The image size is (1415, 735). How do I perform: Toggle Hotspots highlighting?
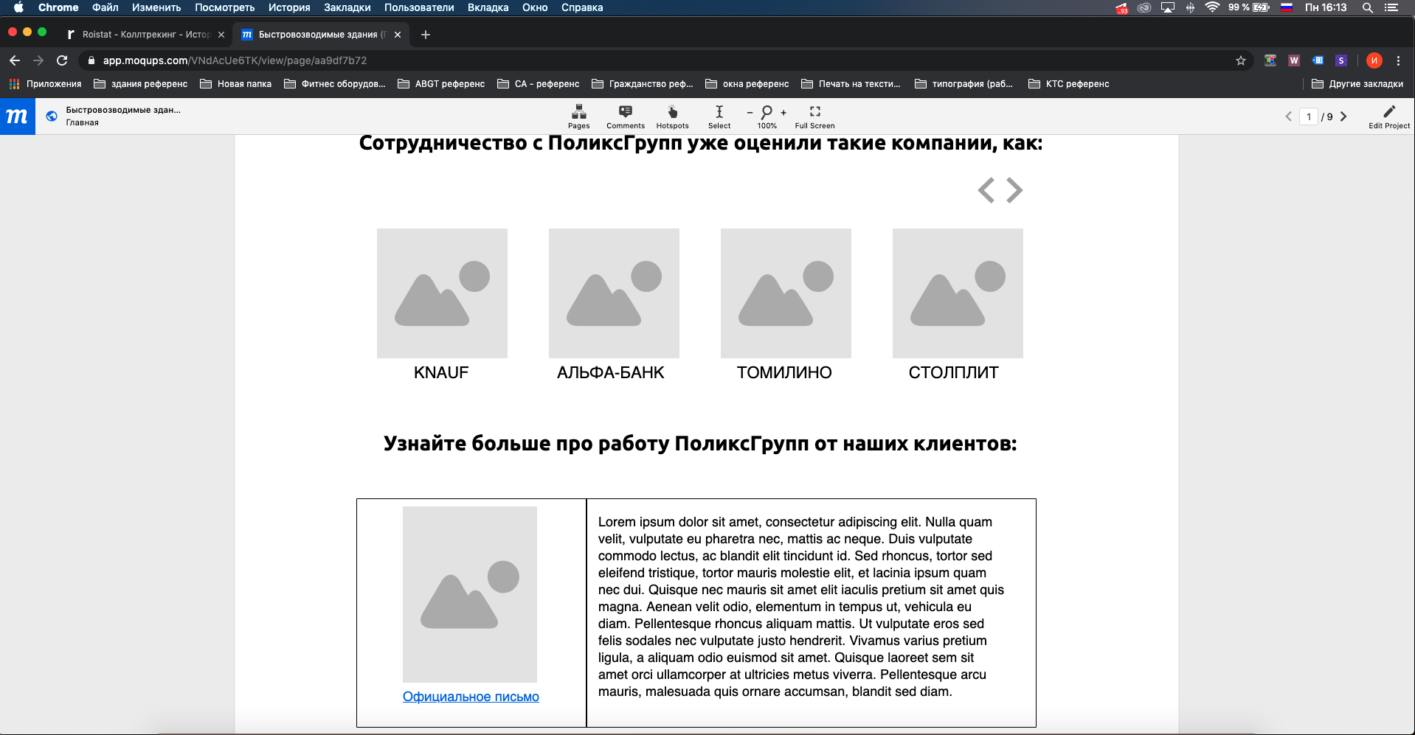(672, 116)
